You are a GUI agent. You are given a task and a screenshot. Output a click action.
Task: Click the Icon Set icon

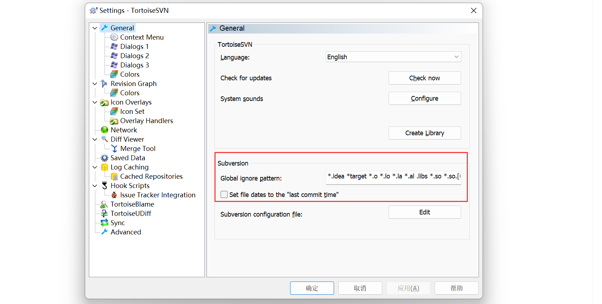[x=114, y=111]
